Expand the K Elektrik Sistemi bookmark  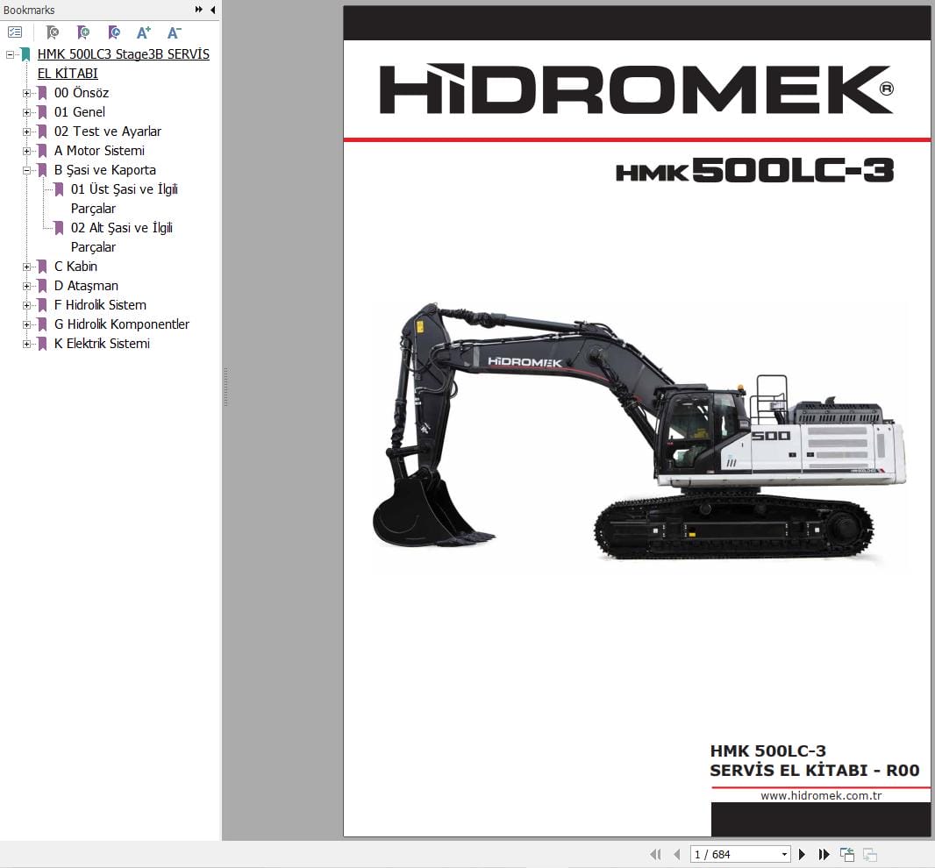click(25, 344)
